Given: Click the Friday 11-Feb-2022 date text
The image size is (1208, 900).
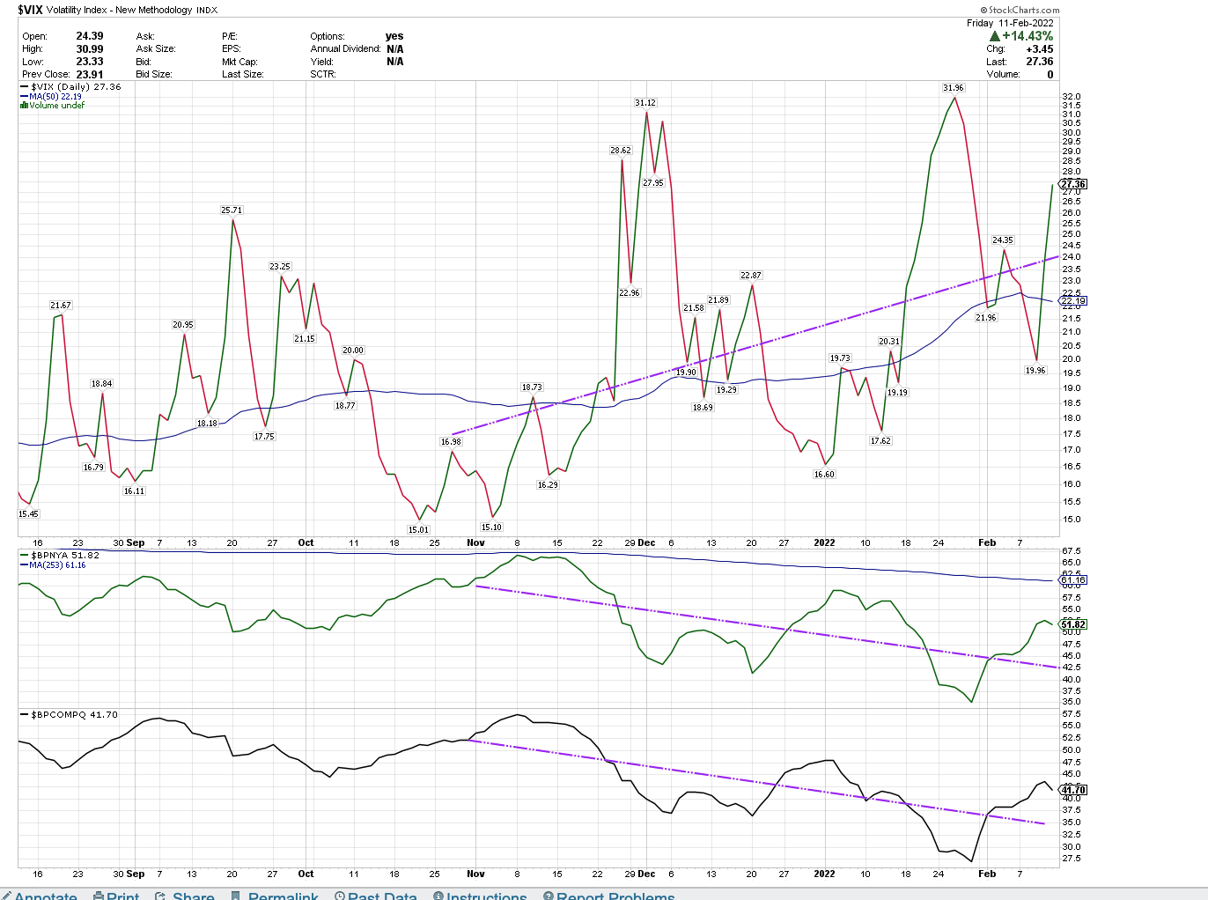Looking at the screenshot, I should [x=1010, y=23].
